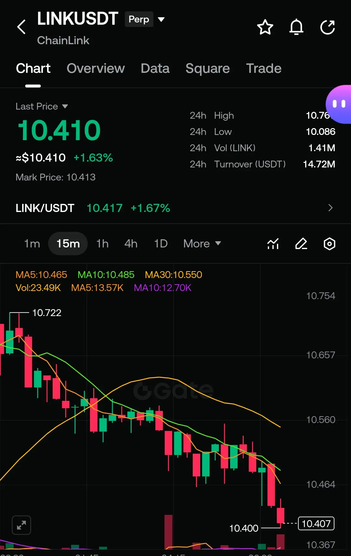The width and height of the screenshot is (351, 556).
Task: Tap Mark Price: 10.413 text
Action: [x=56, y=177]
